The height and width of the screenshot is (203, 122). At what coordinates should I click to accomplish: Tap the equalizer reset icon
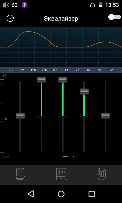click(x=10, y=18)
